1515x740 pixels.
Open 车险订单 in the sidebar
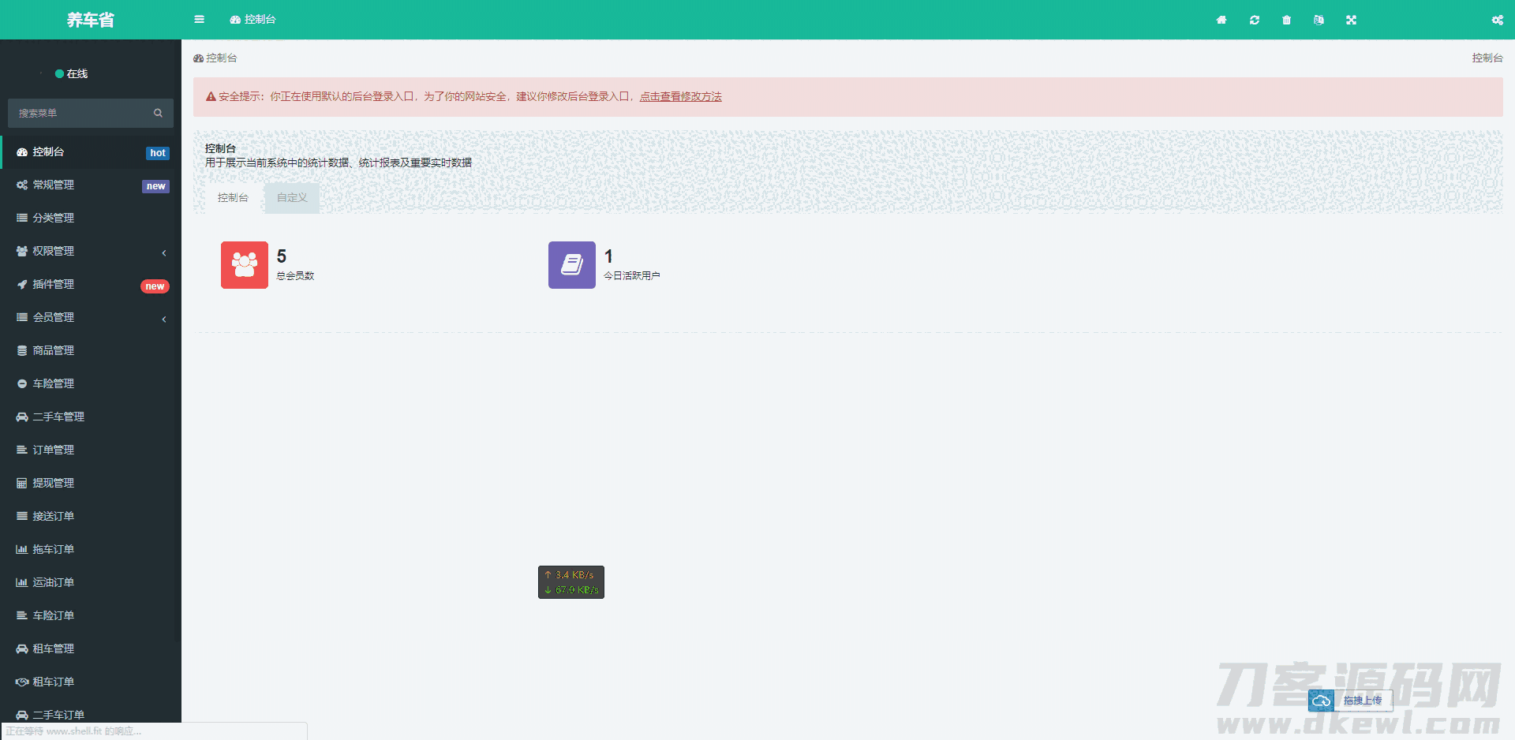point(91,615)
